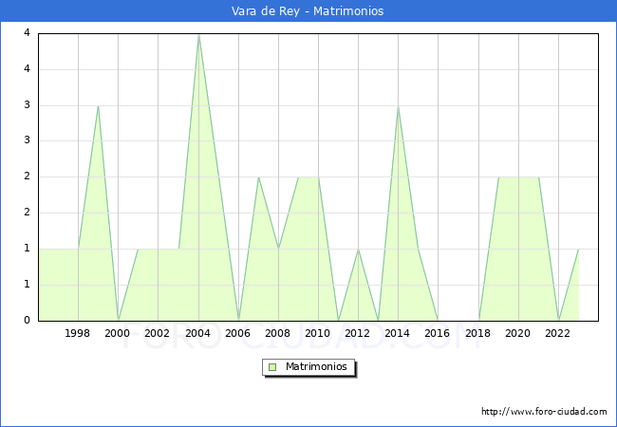Viewport: 617px width, 427px height.
Task: Click the 2007 peak data point
Action: coord(258,176)
